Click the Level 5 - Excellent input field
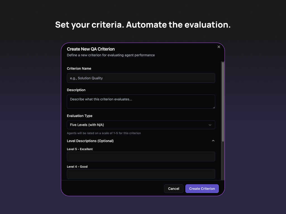The height and width of the screenshot is (214, 286). coord(141,156)
